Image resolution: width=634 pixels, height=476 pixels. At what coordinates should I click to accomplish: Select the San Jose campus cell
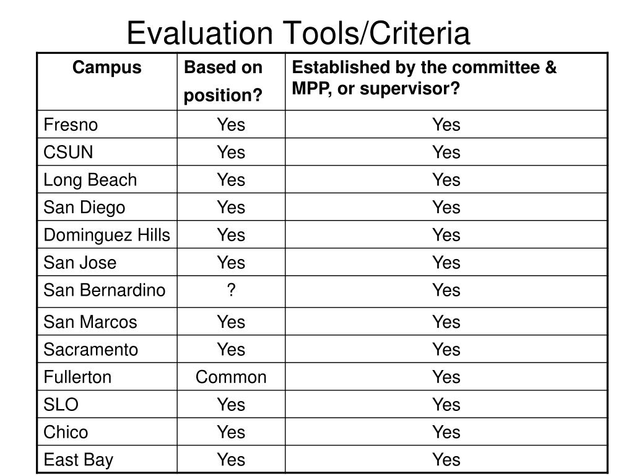[x=79, y=262]
